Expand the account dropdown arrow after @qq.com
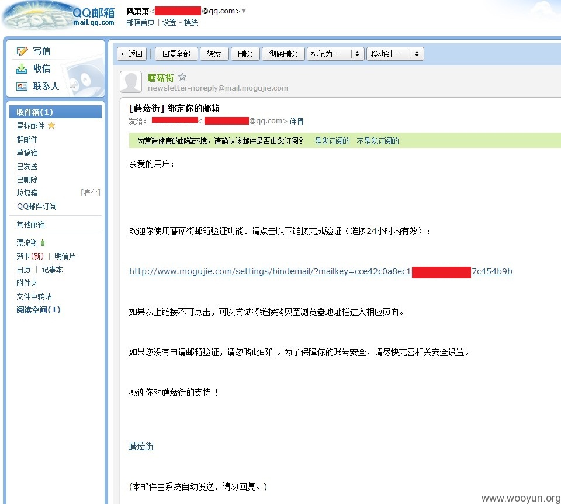Screen dimensions: 561x504 coord(244,11)
